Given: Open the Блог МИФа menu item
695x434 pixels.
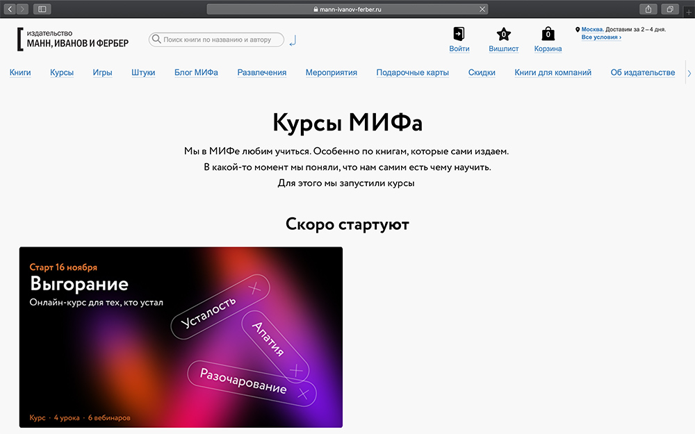Looking at the screenshot, I should [196, 72].
